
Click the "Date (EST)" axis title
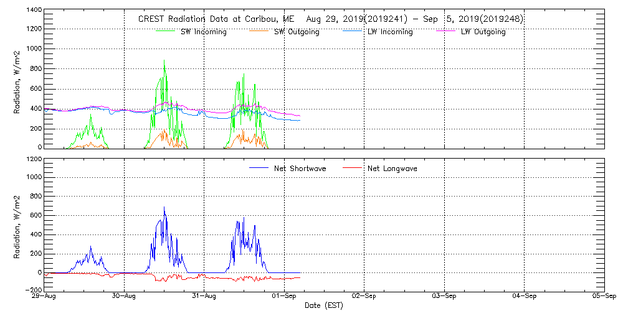pyautogui.click(x=324, y=305)
